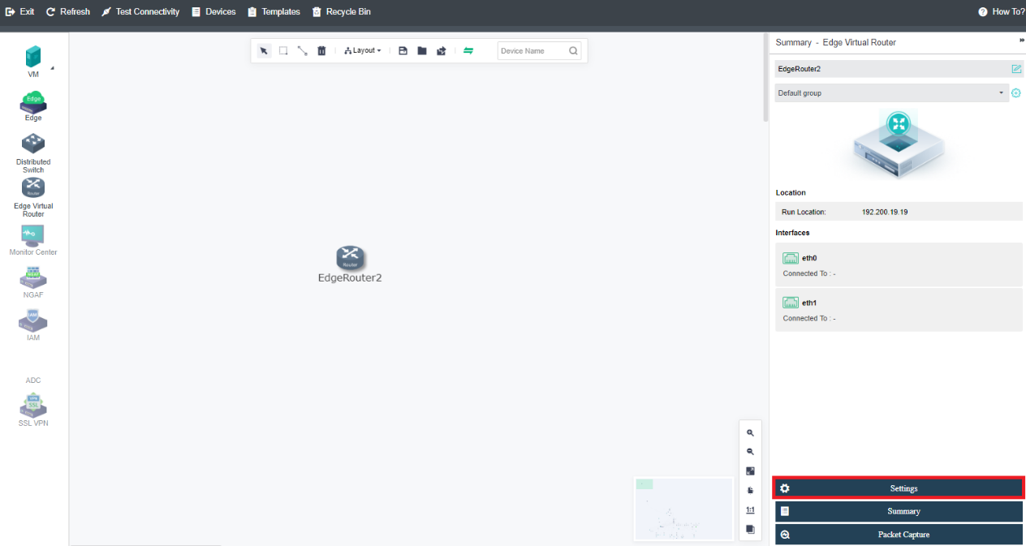This screenshot has width=1026, height=546.
Task: Open the Packet Capture button
Action: (899, 535)
